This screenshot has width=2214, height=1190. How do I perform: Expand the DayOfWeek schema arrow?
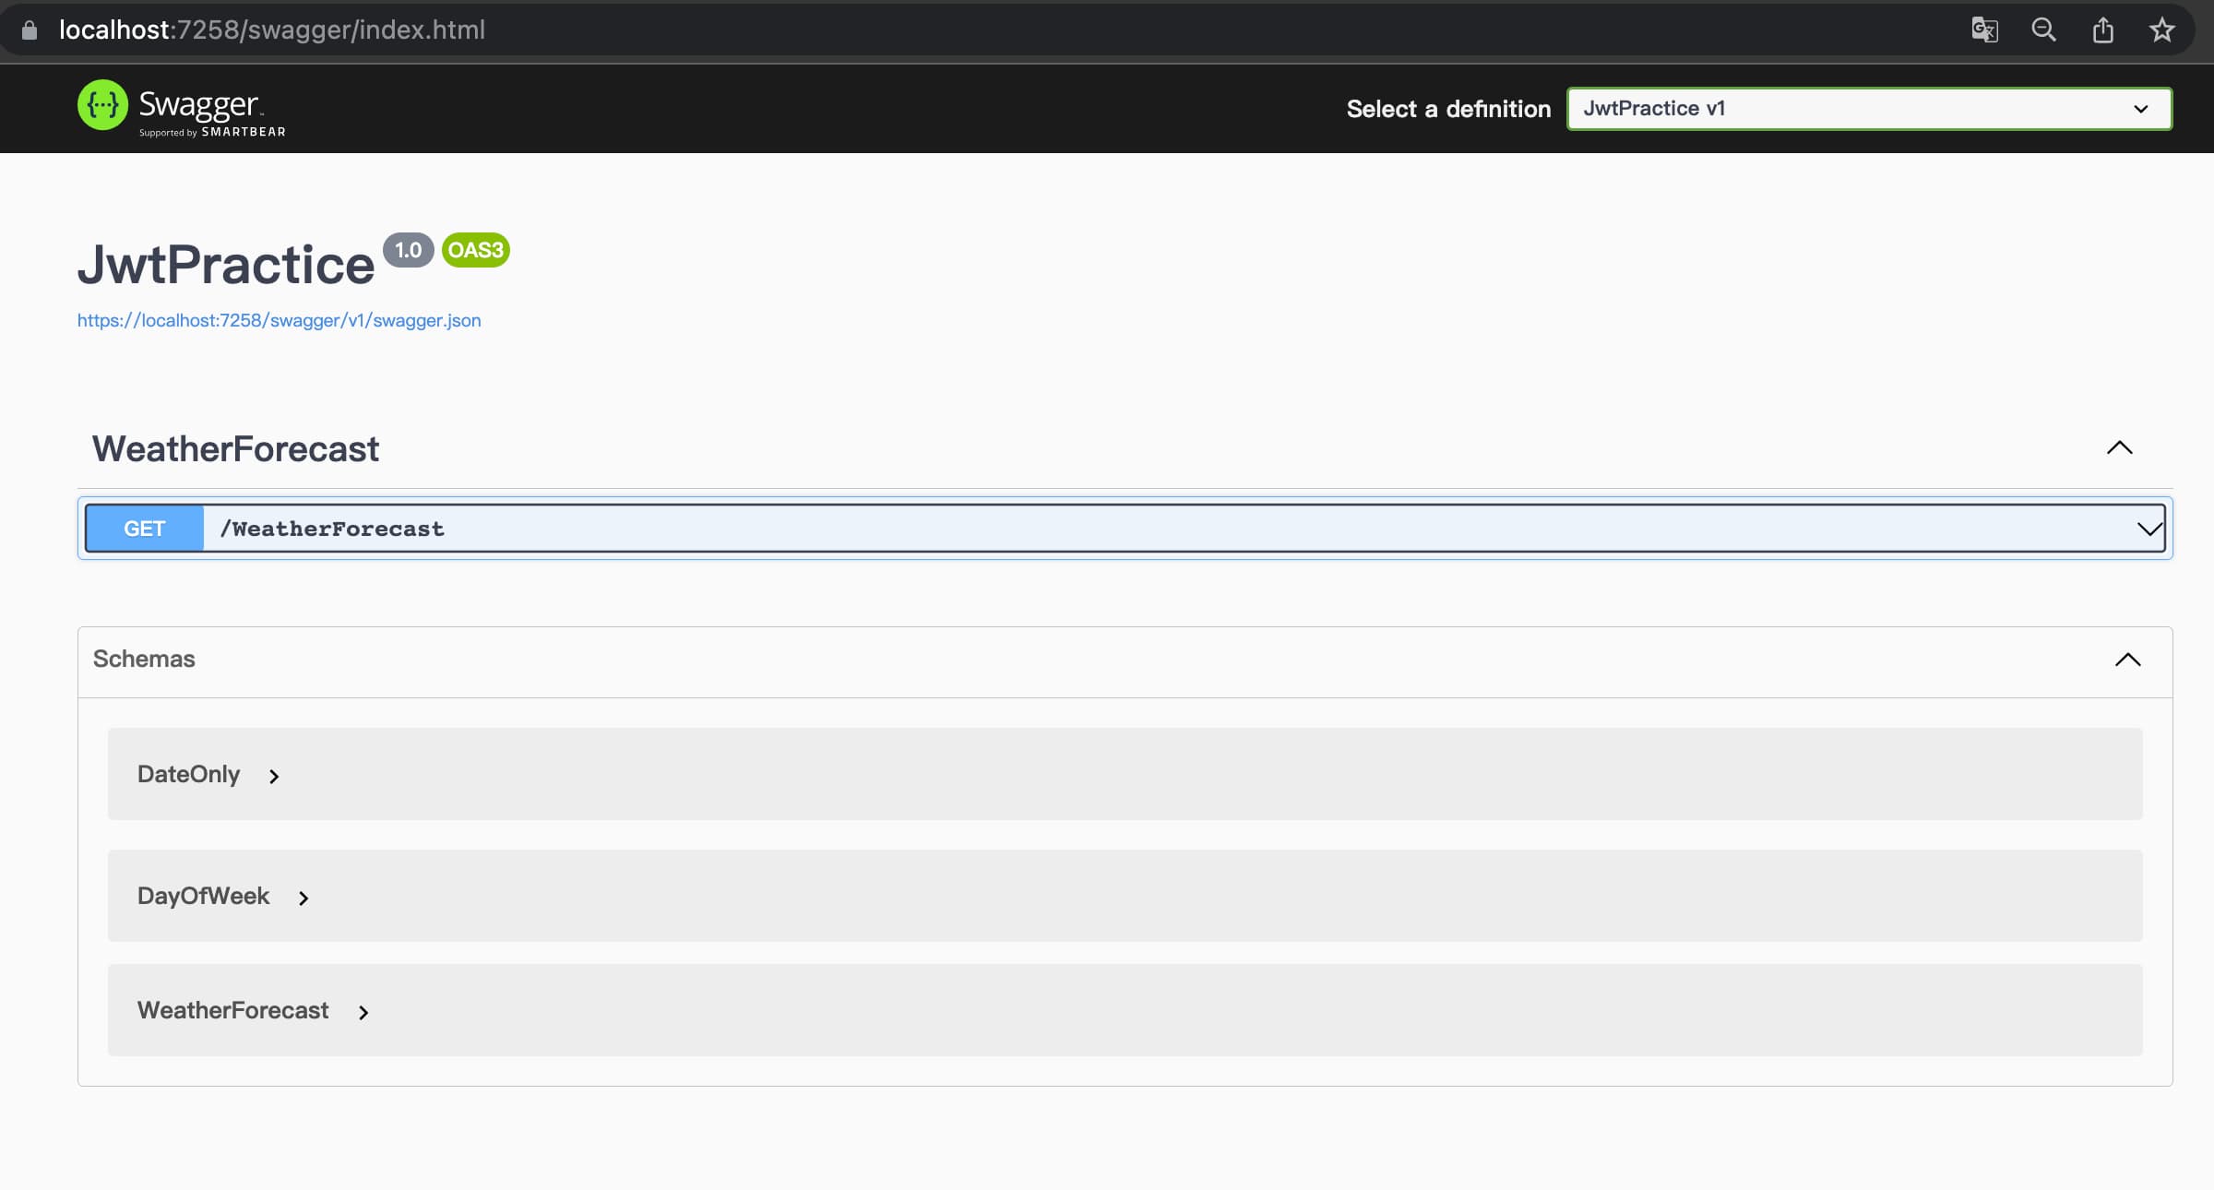(303, 898)
